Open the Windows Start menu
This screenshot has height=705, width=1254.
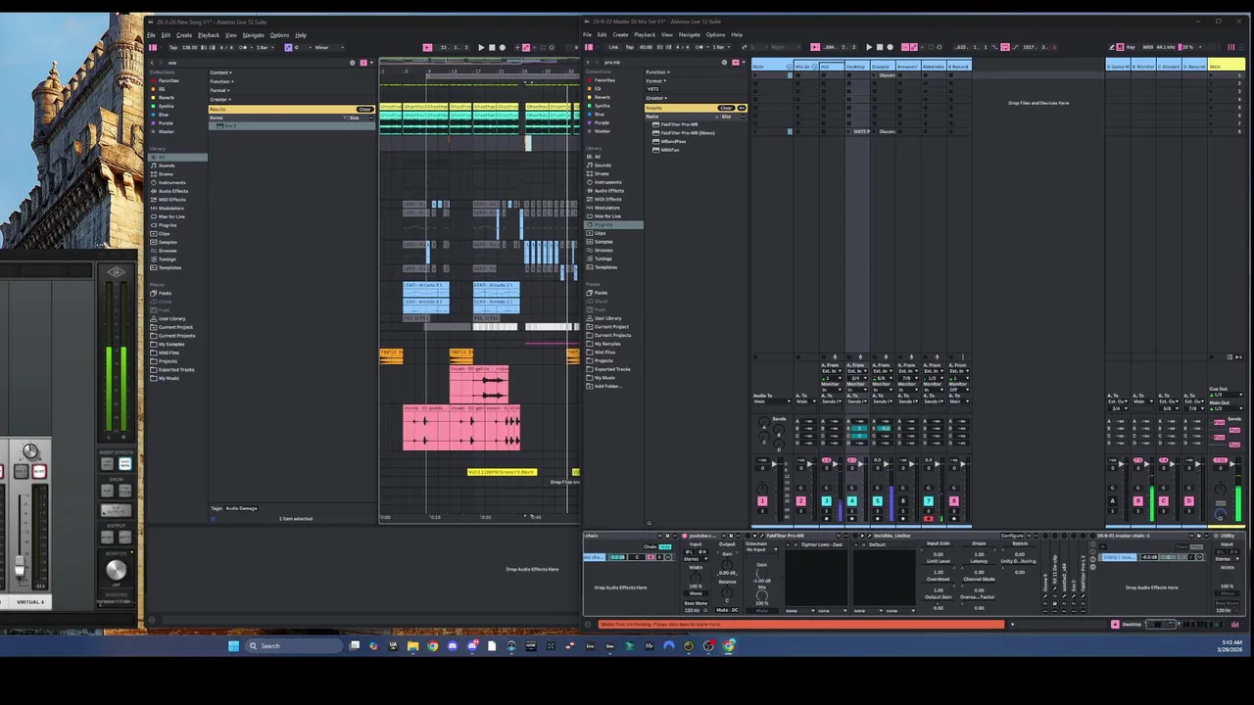tap(233, 646)
